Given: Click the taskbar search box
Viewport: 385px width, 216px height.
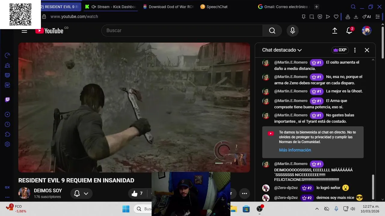Looking at the screenshot, I should click(143, 209).
